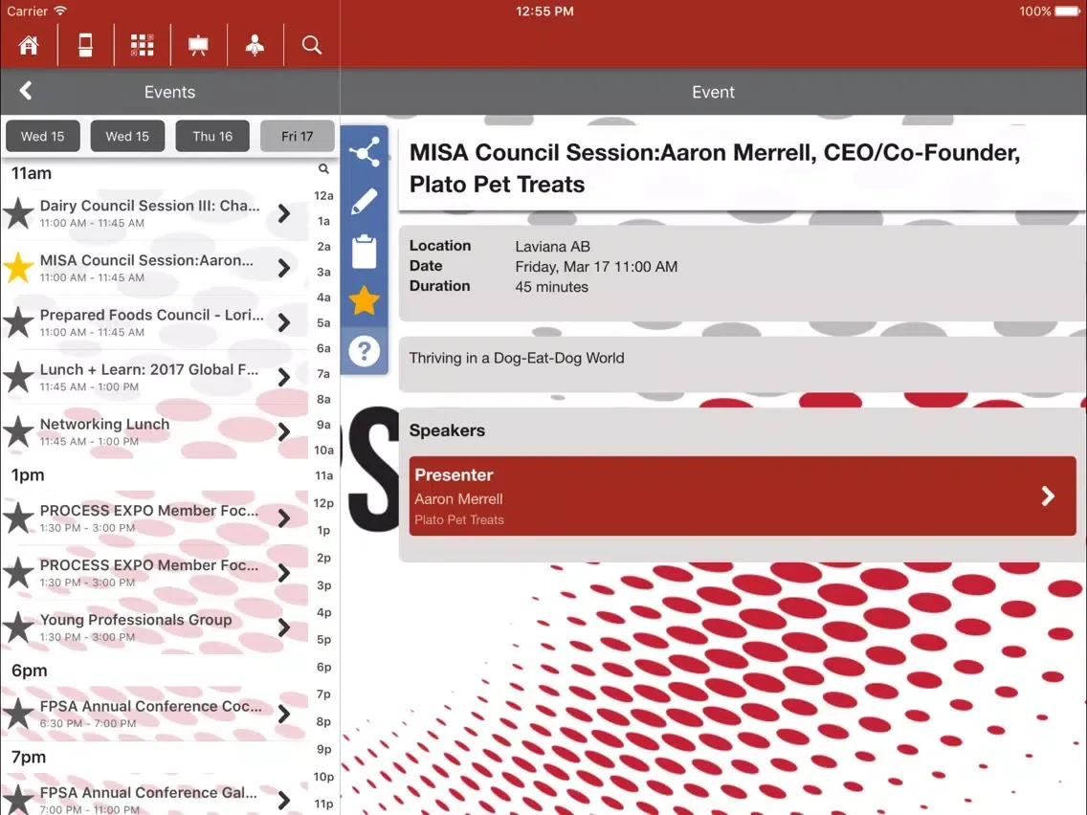Tap the '45 minutes' duration value
The height and width of the screenshot is (815, 1087).
pos(551,286)
